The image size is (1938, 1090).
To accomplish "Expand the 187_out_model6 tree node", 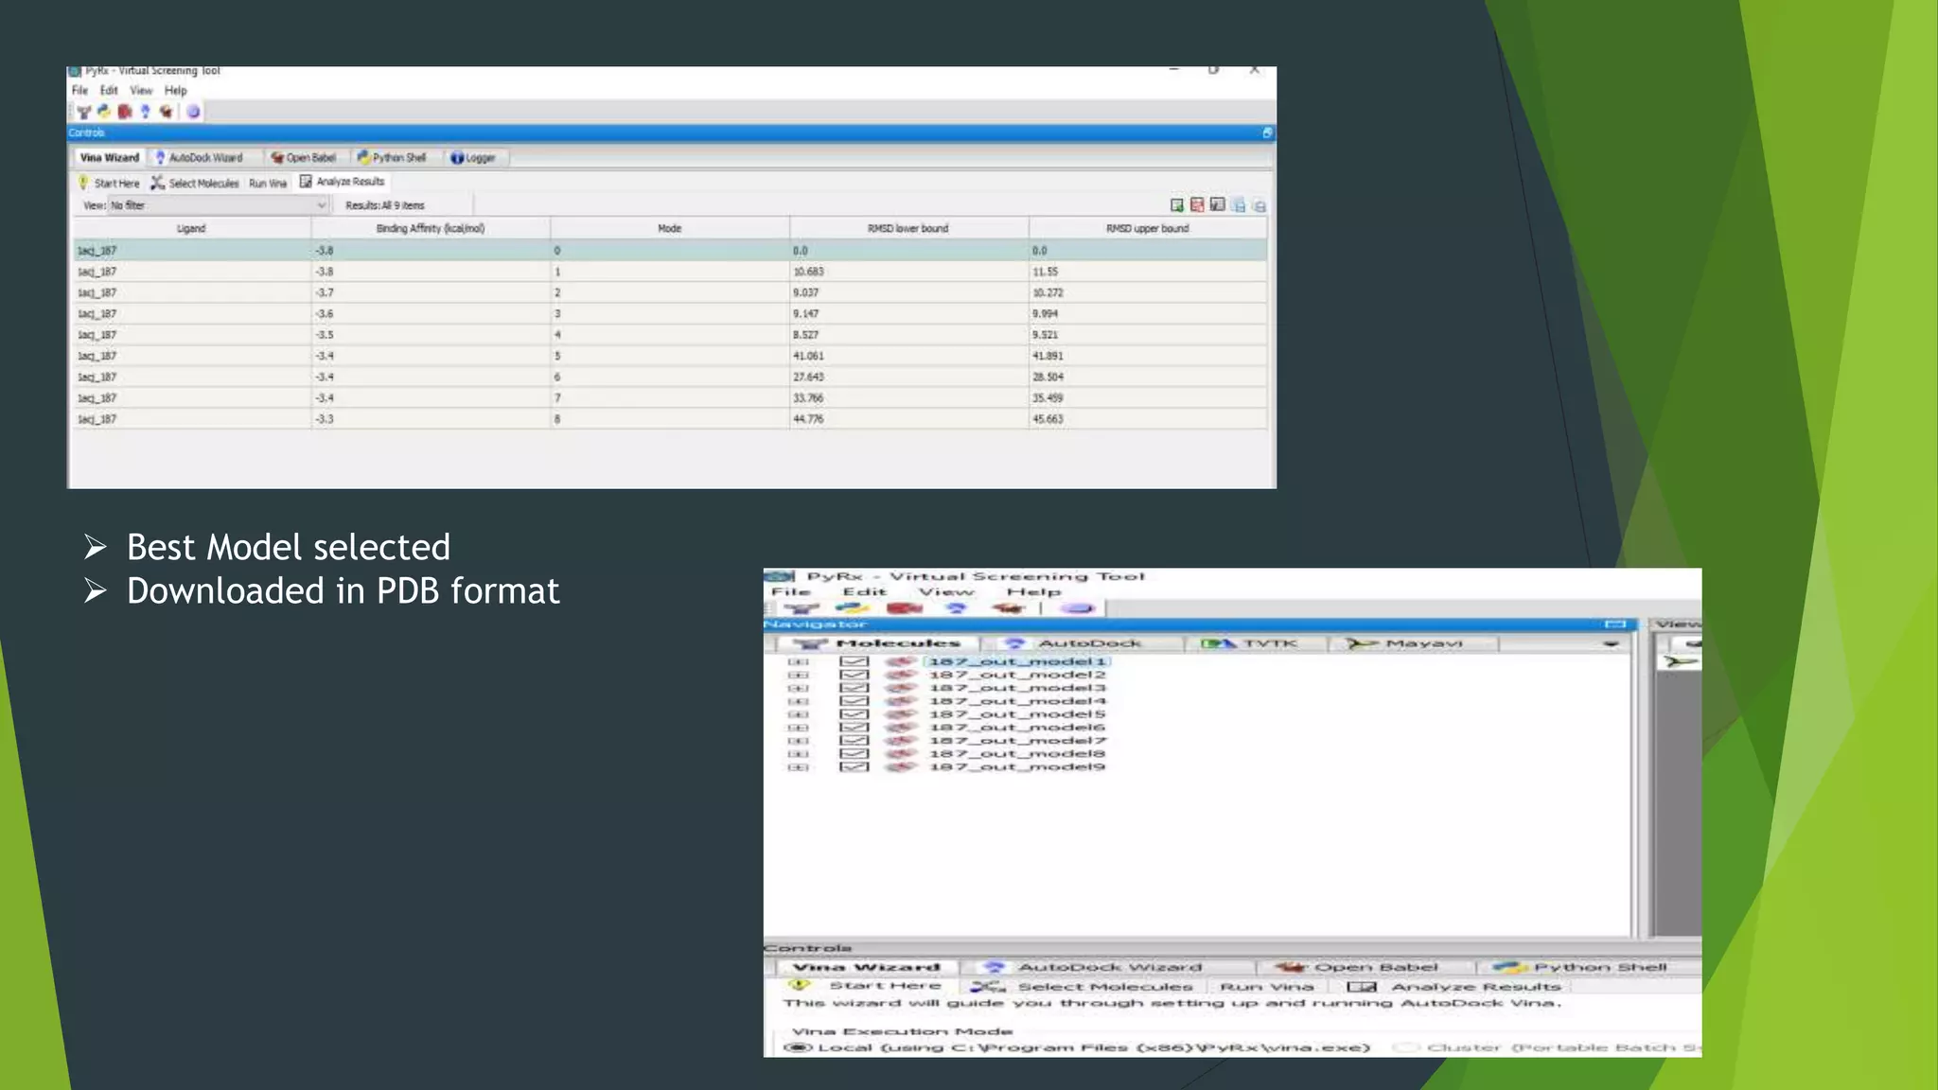I will coord(798,728).
